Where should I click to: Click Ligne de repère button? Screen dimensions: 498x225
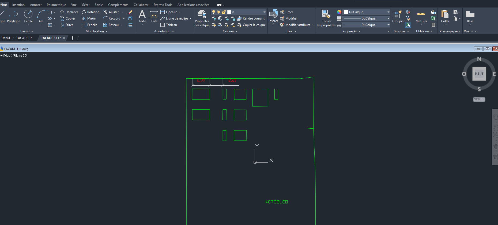click(x=174, y=18)
